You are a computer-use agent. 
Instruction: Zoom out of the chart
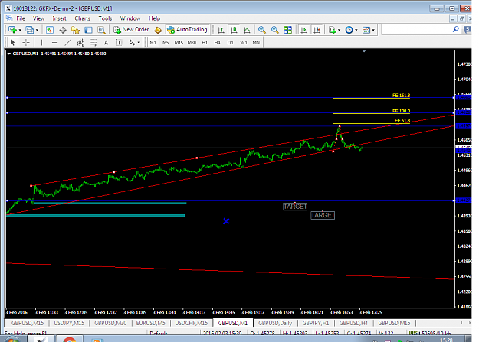275,30
